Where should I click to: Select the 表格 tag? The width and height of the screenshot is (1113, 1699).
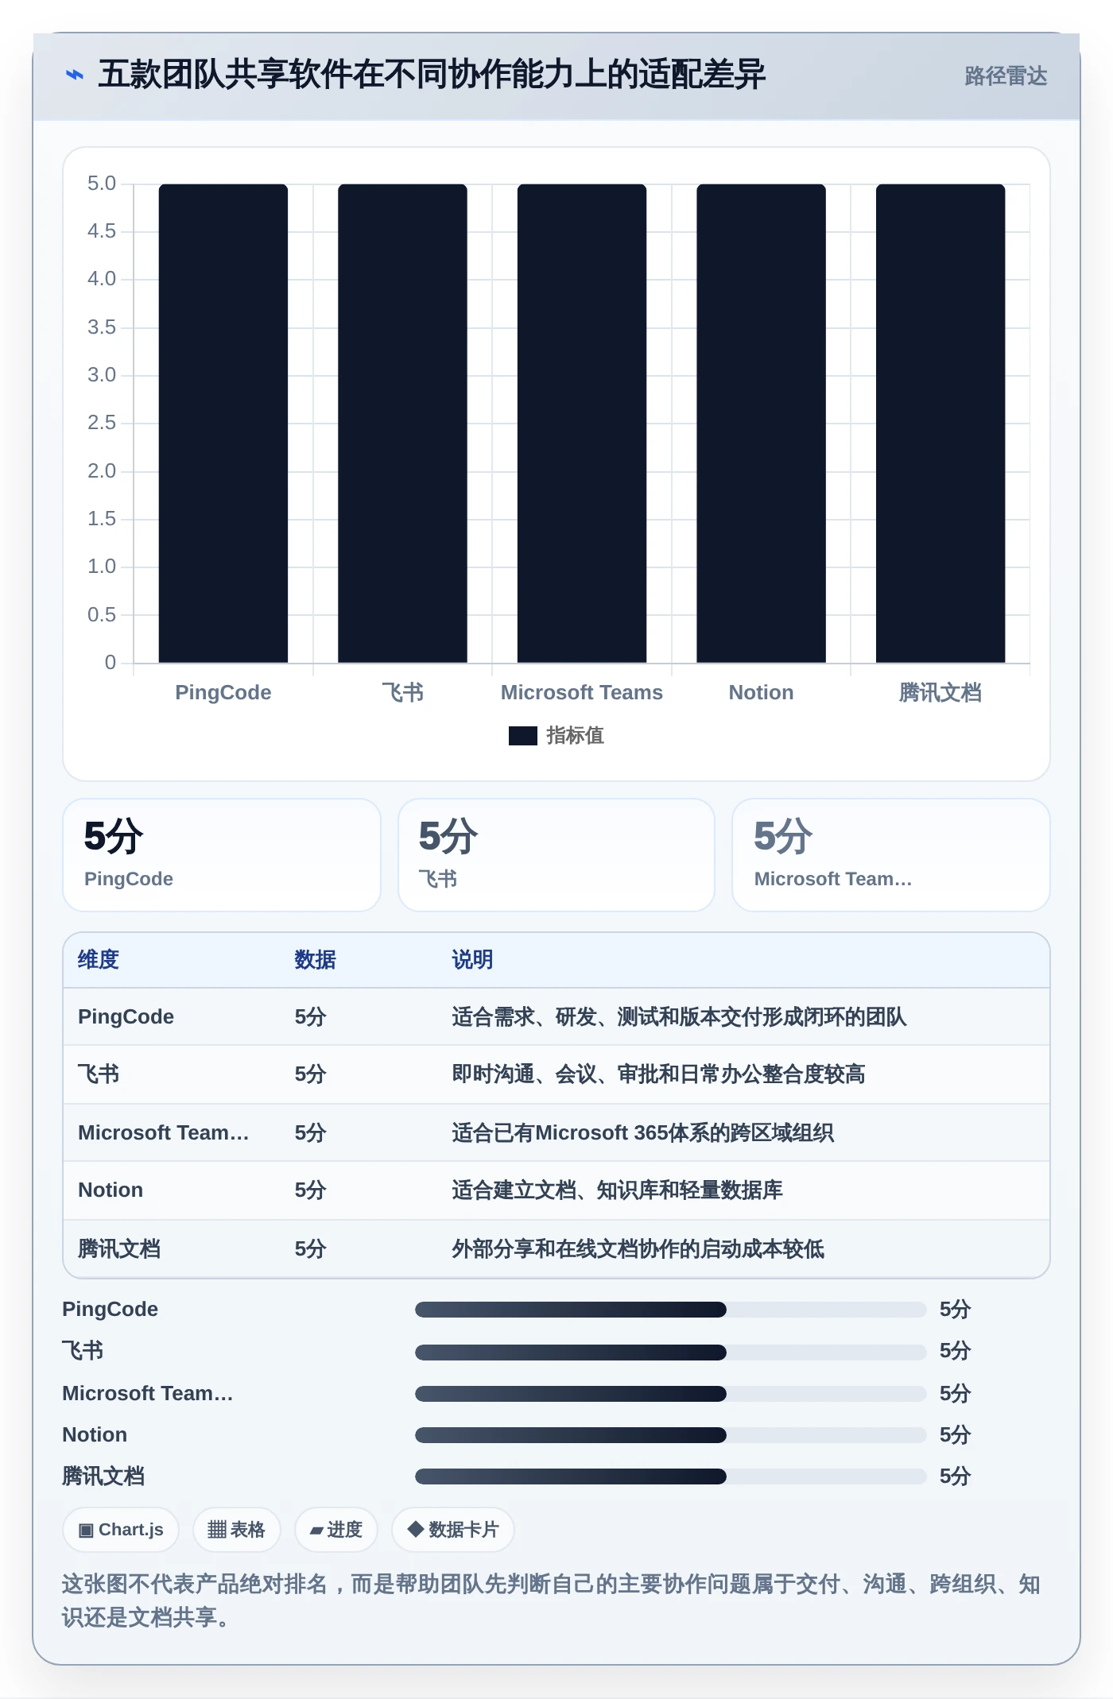[x=236, y=1530]
